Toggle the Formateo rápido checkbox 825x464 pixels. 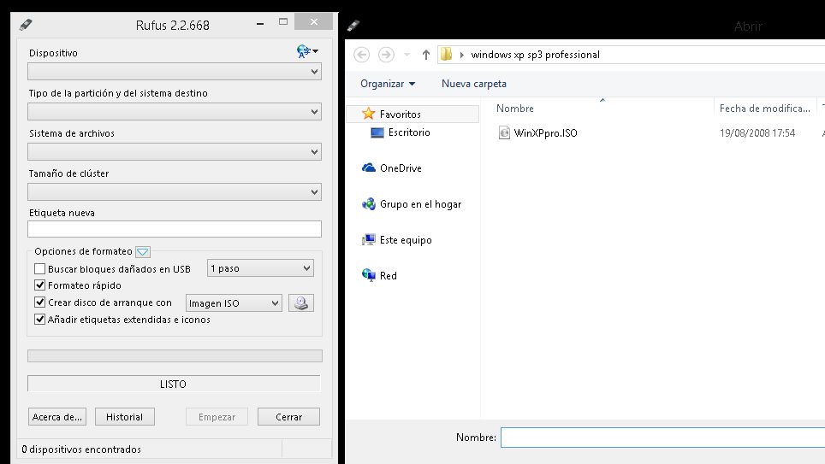39,285
